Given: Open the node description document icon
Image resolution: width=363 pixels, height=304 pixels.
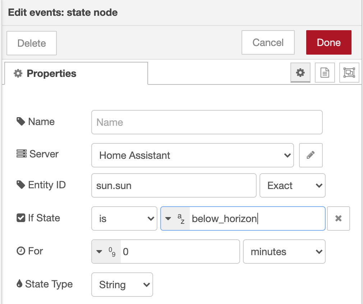Looking at the screenshot, I should (325, 73).
